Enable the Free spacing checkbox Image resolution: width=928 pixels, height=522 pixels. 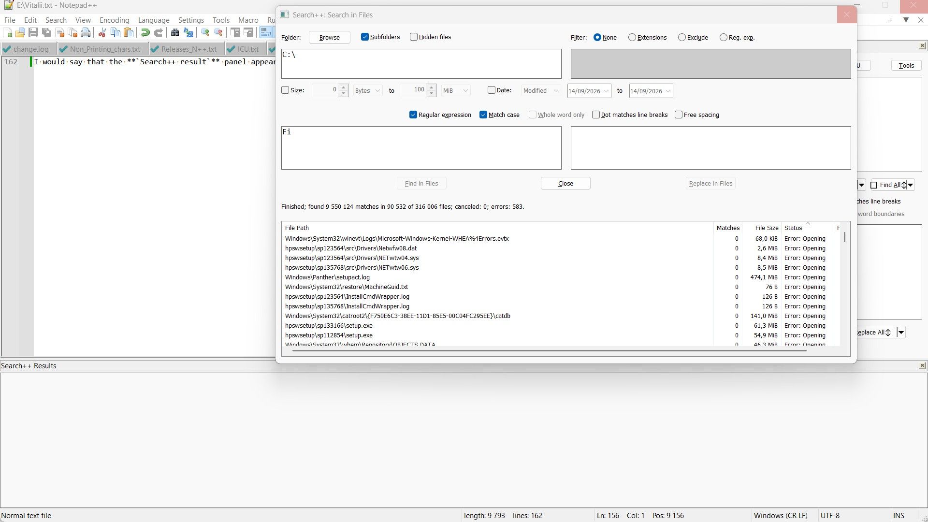[x=679, y=115]
